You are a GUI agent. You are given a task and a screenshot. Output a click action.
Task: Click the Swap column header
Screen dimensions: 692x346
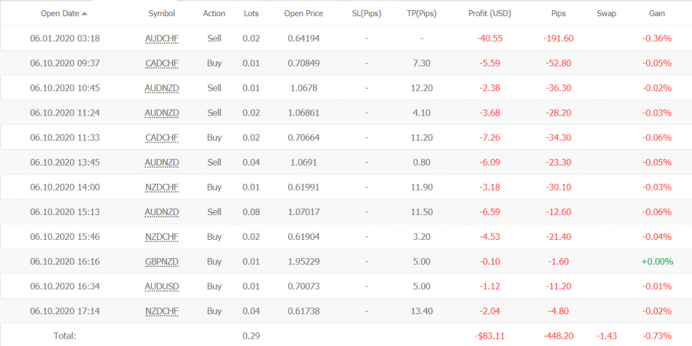tap(606, 14)
